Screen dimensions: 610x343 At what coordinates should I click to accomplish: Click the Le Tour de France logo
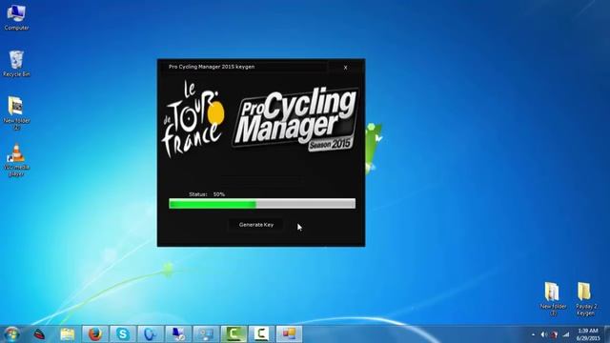click(193, 118)
